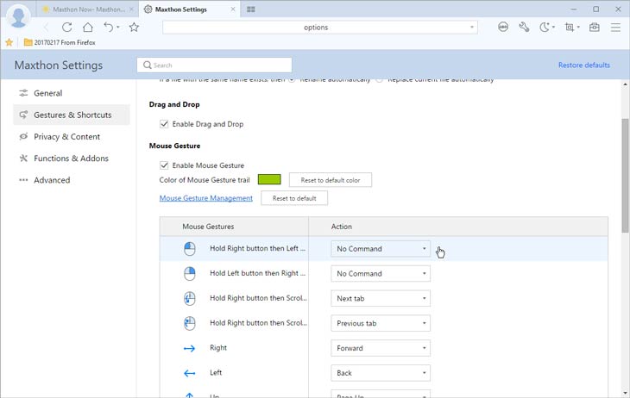The width and height of the screenshot is (630, 398).
Task: Open Advanced settings section
Action: pyautogui.click(x=72, y=180)
